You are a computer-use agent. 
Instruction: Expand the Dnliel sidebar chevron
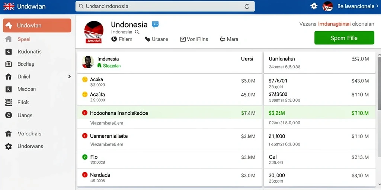point(70,76)
